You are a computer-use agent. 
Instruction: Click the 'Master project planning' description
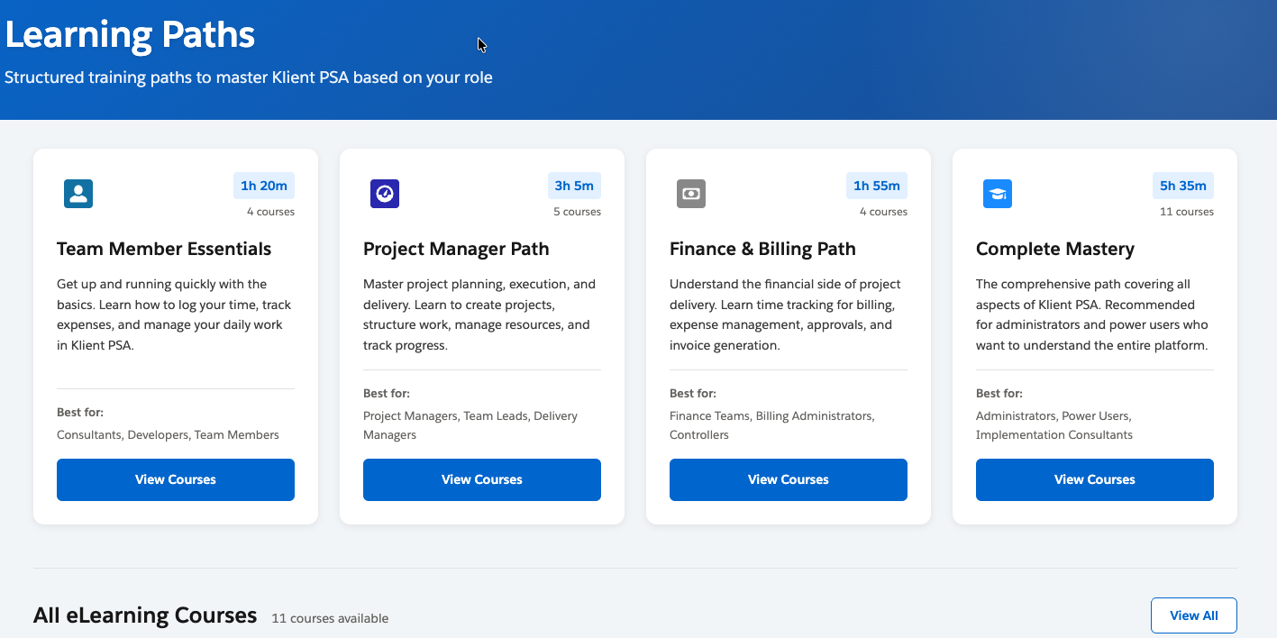tap(479, 314)
